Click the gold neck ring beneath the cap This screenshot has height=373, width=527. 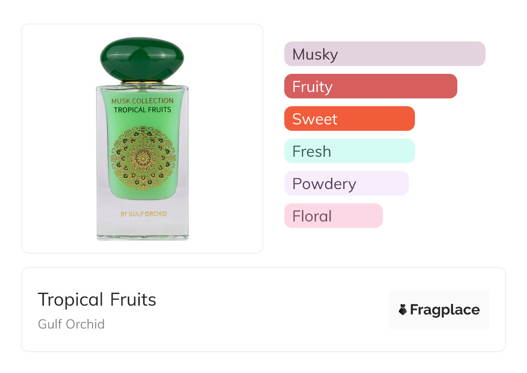(142, 82)
